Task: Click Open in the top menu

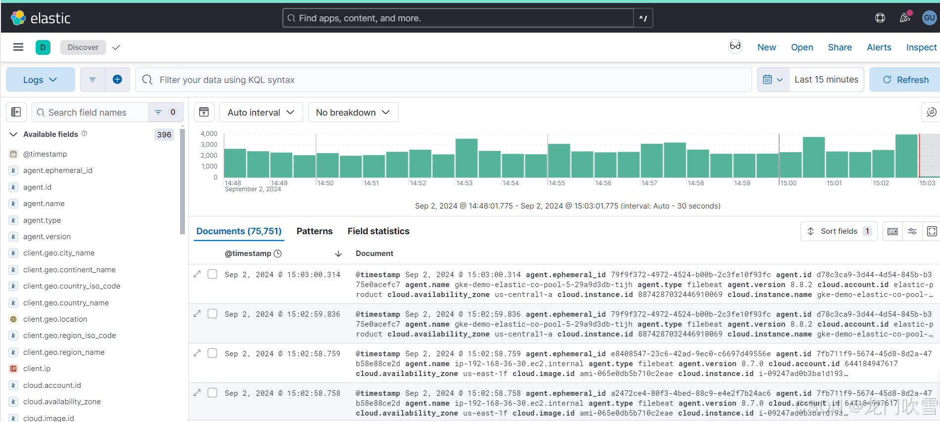Action: 802,47
